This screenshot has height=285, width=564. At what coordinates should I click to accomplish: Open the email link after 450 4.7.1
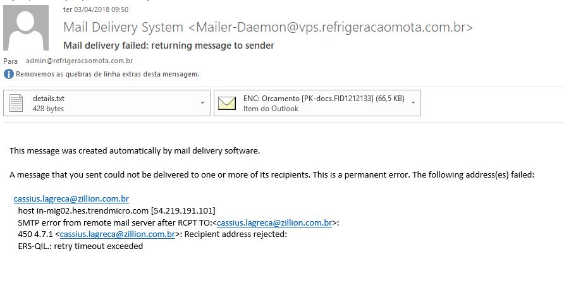coord(117,234)
